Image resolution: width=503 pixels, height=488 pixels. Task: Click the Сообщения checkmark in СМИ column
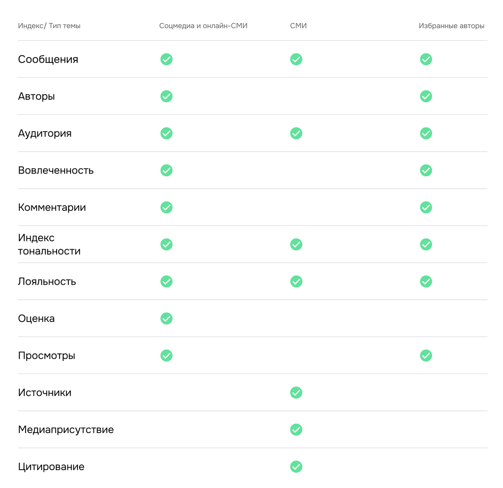click(x=296, y=59)
